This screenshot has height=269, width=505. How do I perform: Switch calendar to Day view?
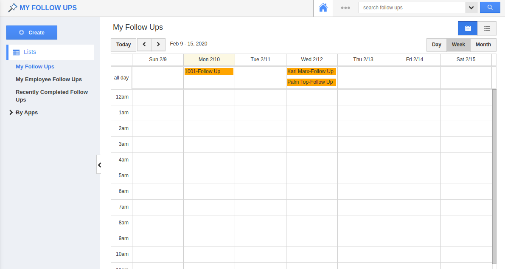tap(437, 45)
